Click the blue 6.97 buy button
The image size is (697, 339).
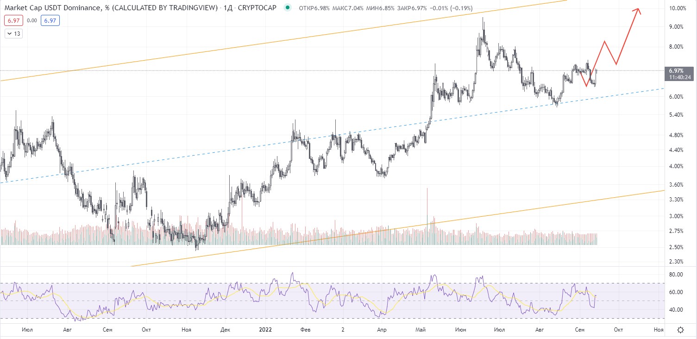click(x=49, y=20)
